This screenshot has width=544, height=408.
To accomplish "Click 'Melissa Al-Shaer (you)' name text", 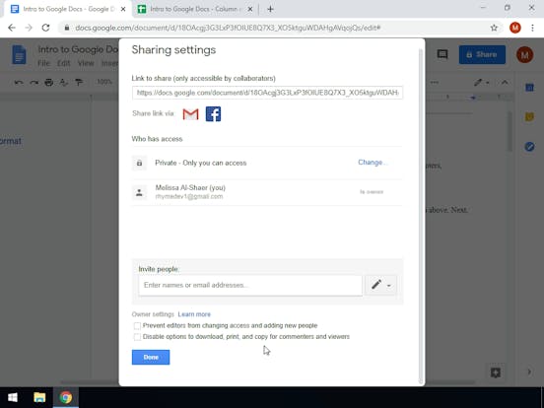I will pos(190,187).
